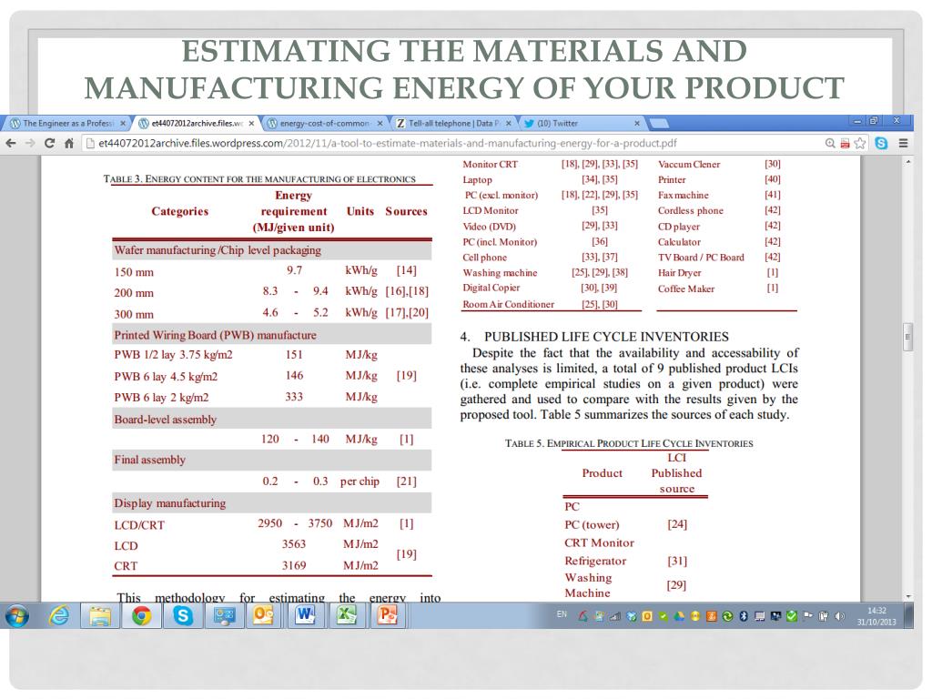This screenshot has width=932, height=699.
Task: Switch to Google Chrome on the taskbar
Action: (141, 616)
